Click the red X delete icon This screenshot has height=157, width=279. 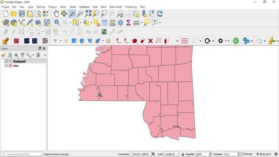click(150, 41)
